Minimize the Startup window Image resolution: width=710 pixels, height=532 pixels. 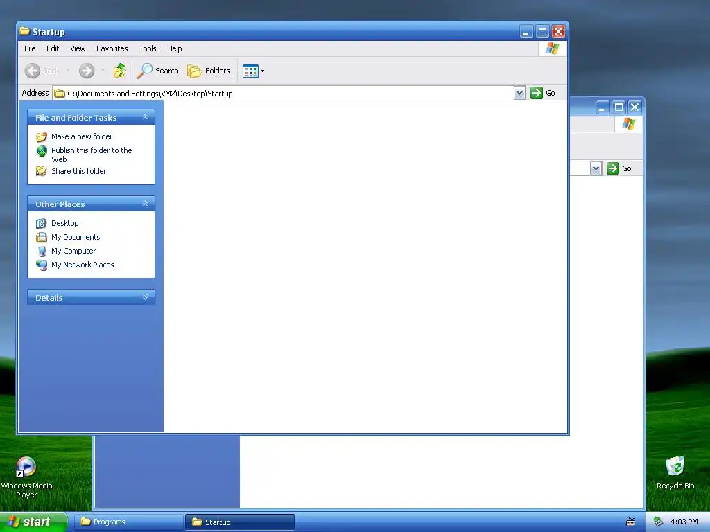(x=526, y=32)
